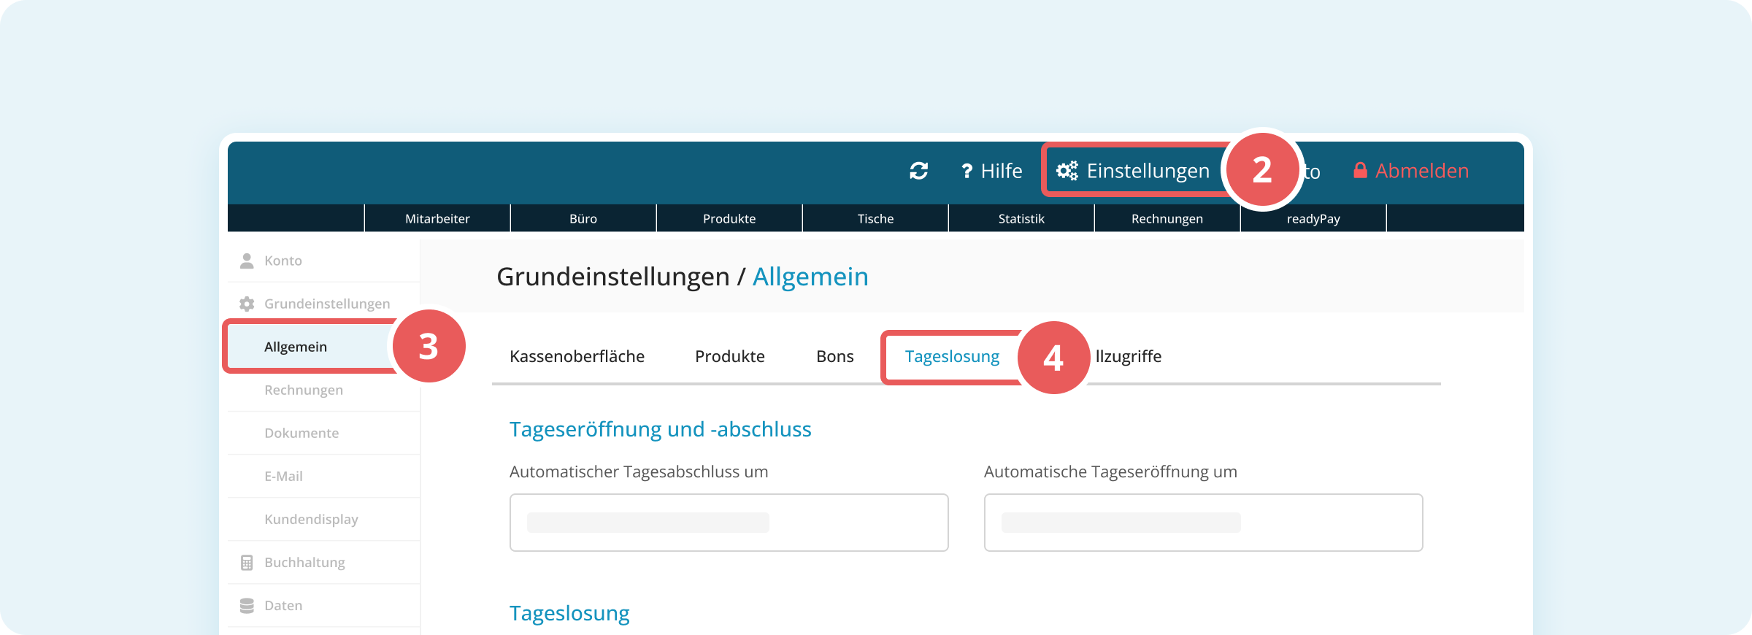Click the Tageslosung section heading

pos(569,613)
